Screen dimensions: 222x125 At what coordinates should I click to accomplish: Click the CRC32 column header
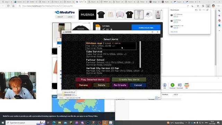click(x=176, y=94)
